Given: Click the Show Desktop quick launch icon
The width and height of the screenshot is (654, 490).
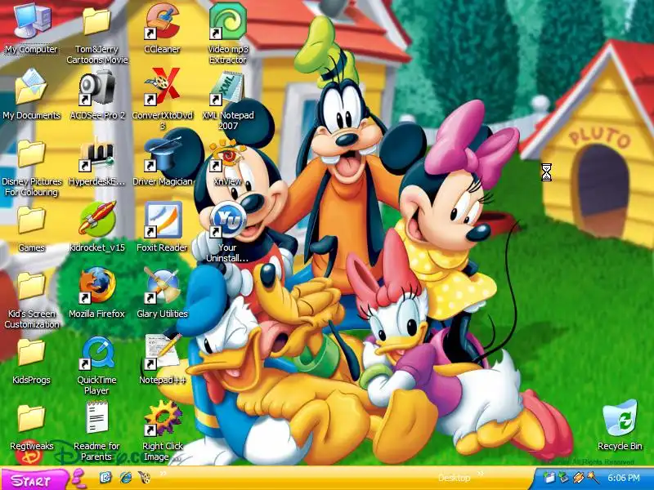Looking at the screenshot, I should coord(105,478).
